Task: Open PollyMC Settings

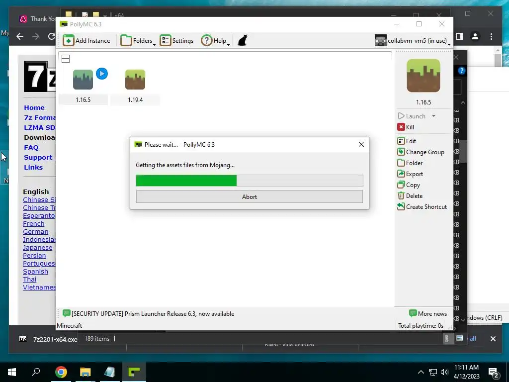Action: click(x=176, y=41)
